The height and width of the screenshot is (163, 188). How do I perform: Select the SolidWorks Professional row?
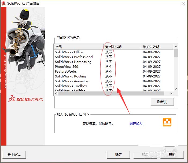114,57
